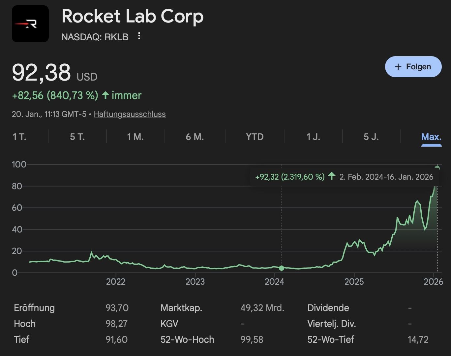Open the Haftungsausschluss disclaimer link
Image resolution: width=451 pixels, height=356 pixels.
pos(130,114)
